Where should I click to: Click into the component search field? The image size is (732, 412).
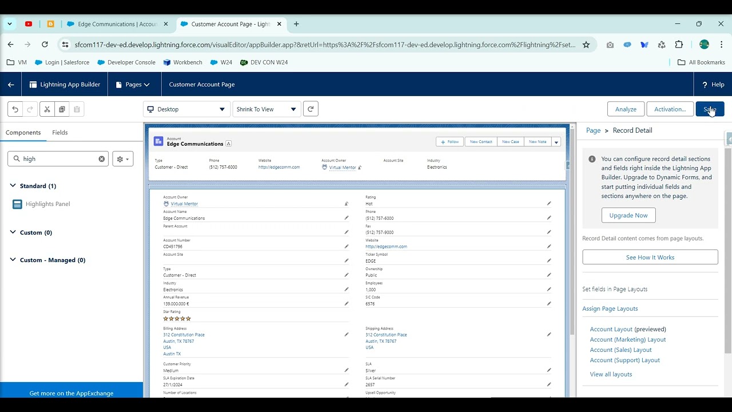[x=58, y=159]
